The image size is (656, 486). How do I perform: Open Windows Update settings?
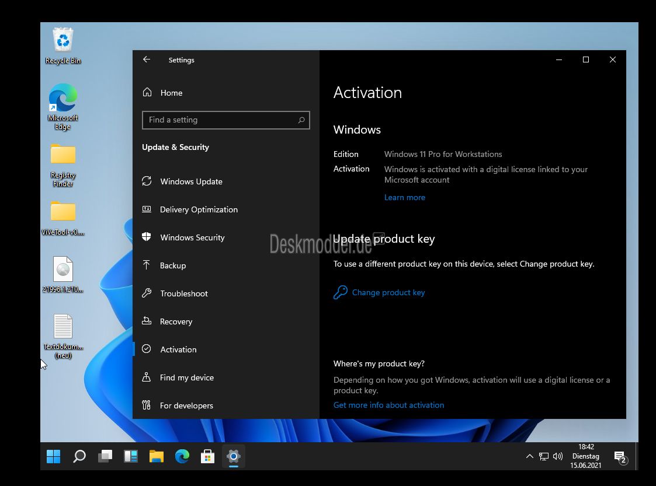pyautogui.click(x=226, y=181)
